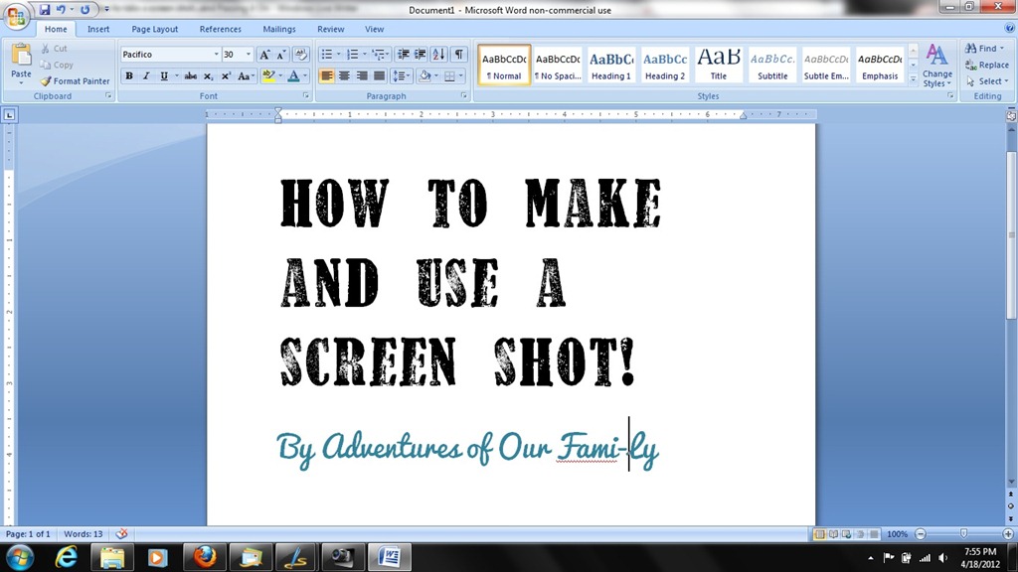
Task: Open the Change Styles menu
Action: [936, 66]
